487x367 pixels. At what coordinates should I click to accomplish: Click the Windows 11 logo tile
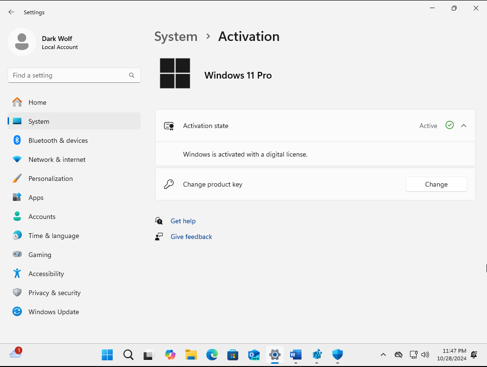(175, 73)
